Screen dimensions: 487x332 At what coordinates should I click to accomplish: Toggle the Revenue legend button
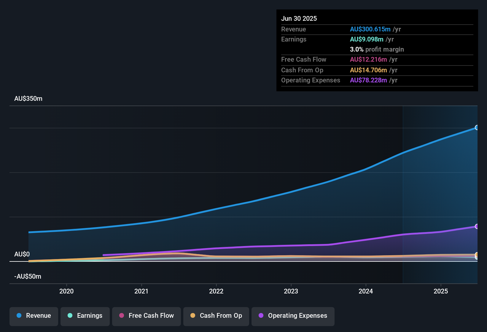tap(34, 317)
